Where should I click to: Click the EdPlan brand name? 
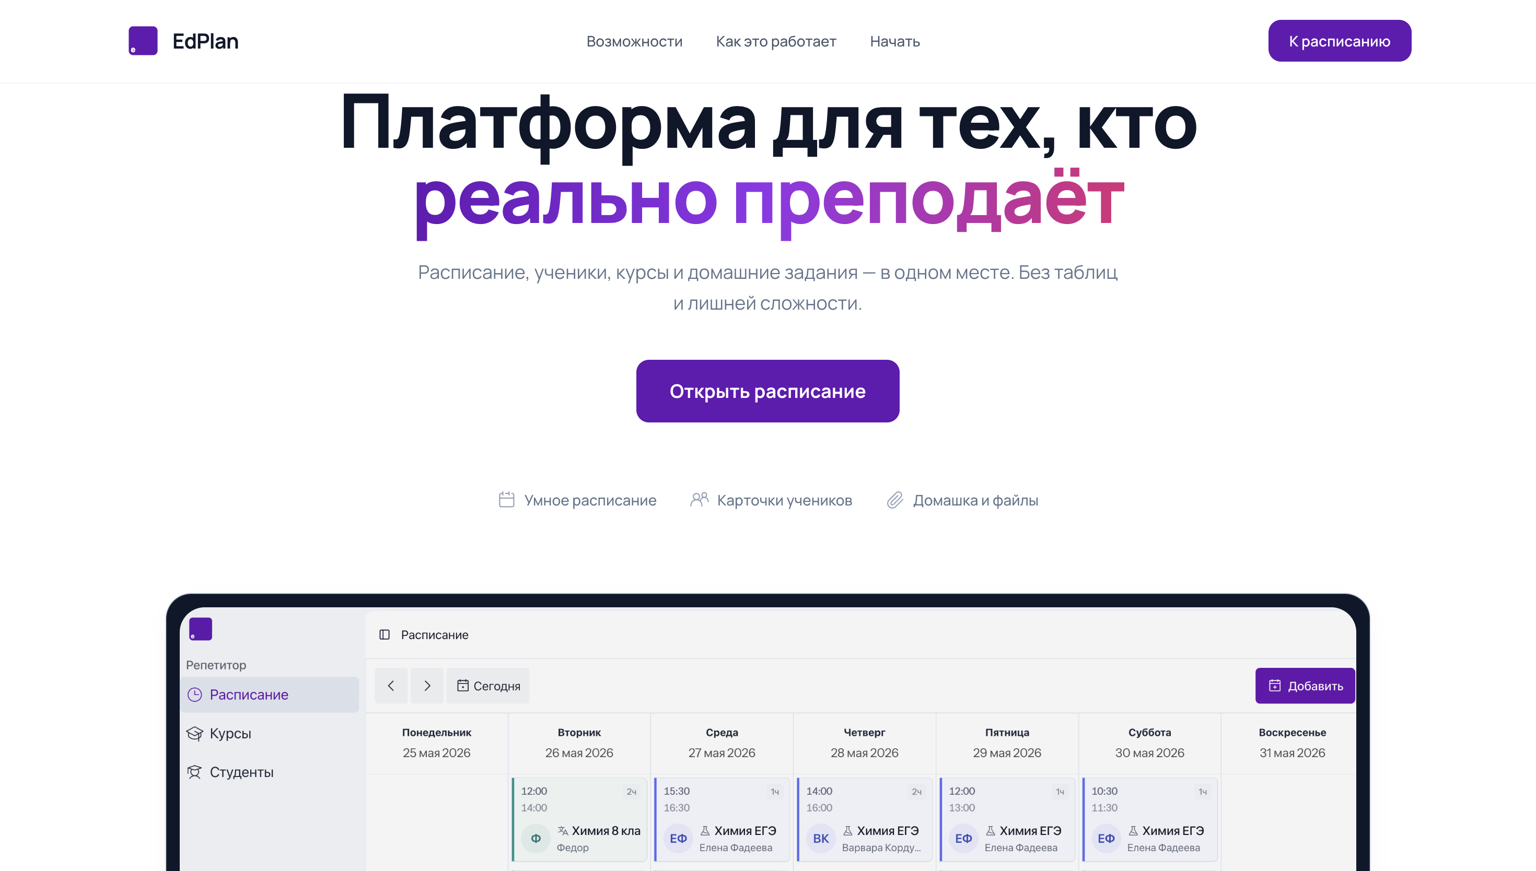205,41
